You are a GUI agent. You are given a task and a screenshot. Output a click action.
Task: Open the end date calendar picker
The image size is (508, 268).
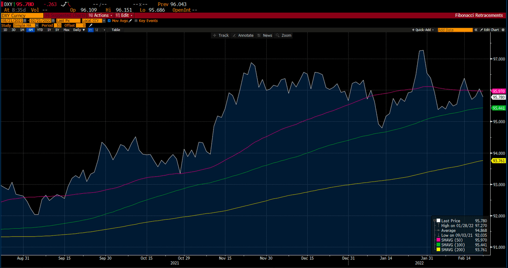point(54,21)
